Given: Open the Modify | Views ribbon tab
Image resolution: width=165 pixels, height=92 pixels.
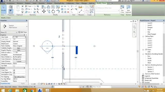Looking at the screenshot, I should point(101,3).
